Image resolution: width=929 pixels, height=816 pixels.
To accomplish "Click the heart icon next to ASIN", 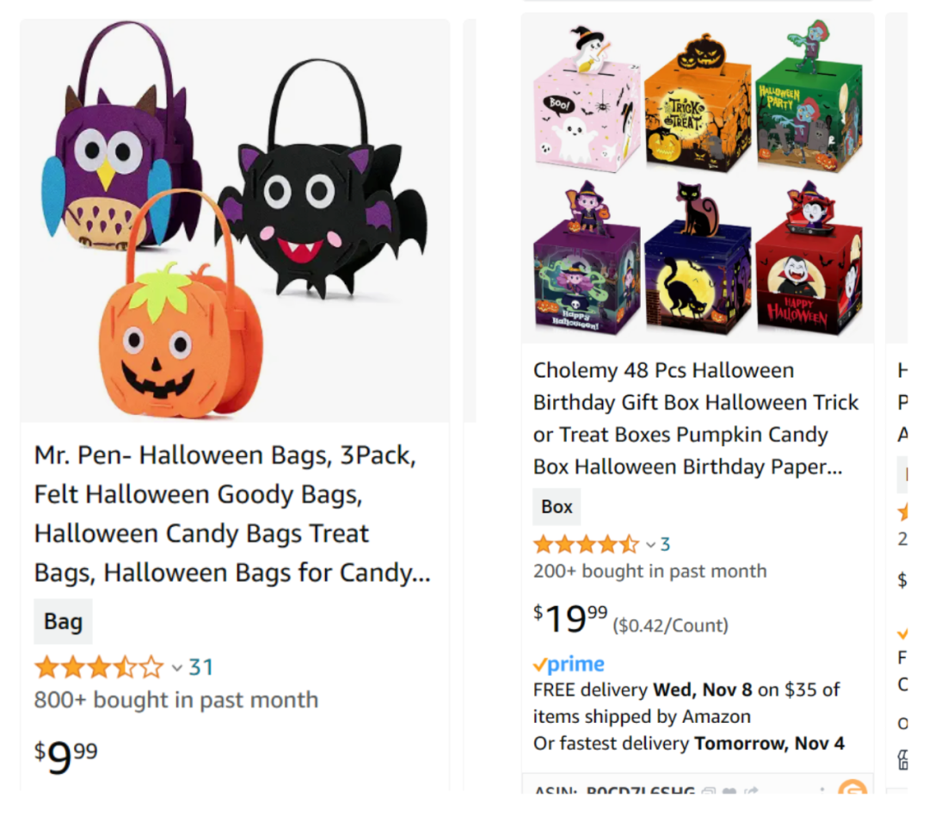I will click(x=730, y=791).
